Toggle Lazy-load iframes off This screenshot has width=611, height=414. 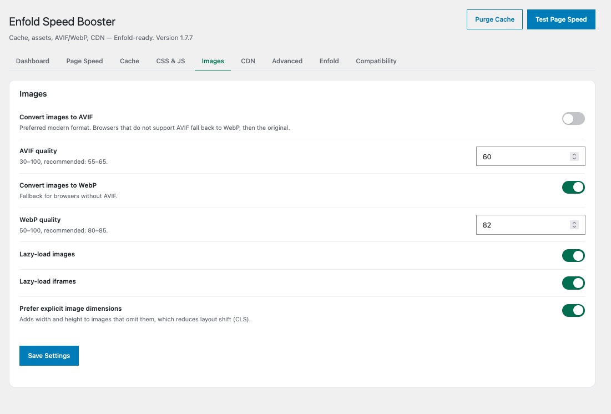click(573, 283)
